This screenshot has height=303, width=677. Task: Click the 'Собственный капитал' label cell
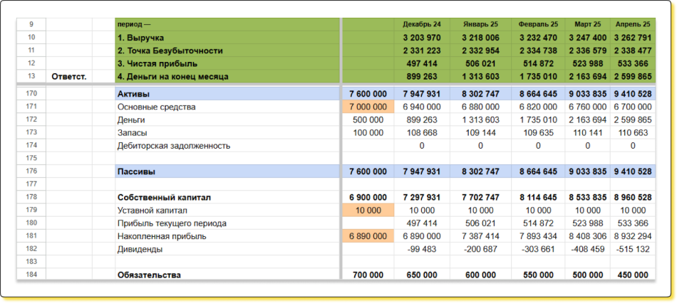coord(165,197)
